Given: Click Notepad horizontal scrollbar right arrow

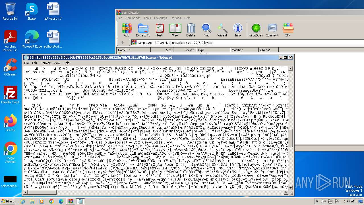Looking at the screenshot, I should (286, 193).
